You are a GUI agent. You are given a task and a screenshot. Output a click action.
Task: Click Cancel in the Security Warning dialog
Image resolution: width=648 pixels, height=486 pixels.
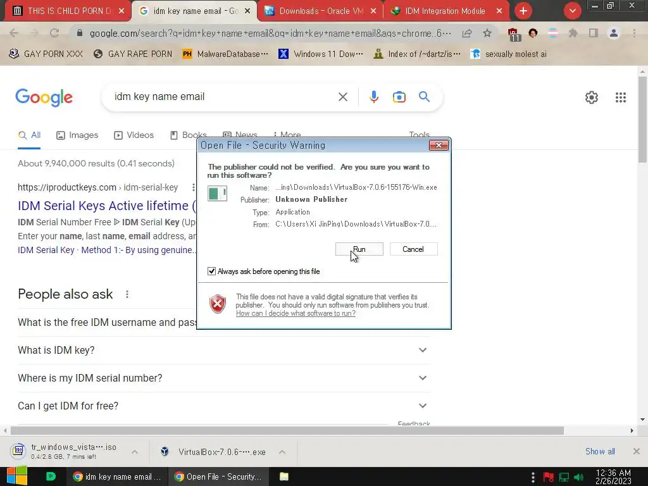(413, 249)
